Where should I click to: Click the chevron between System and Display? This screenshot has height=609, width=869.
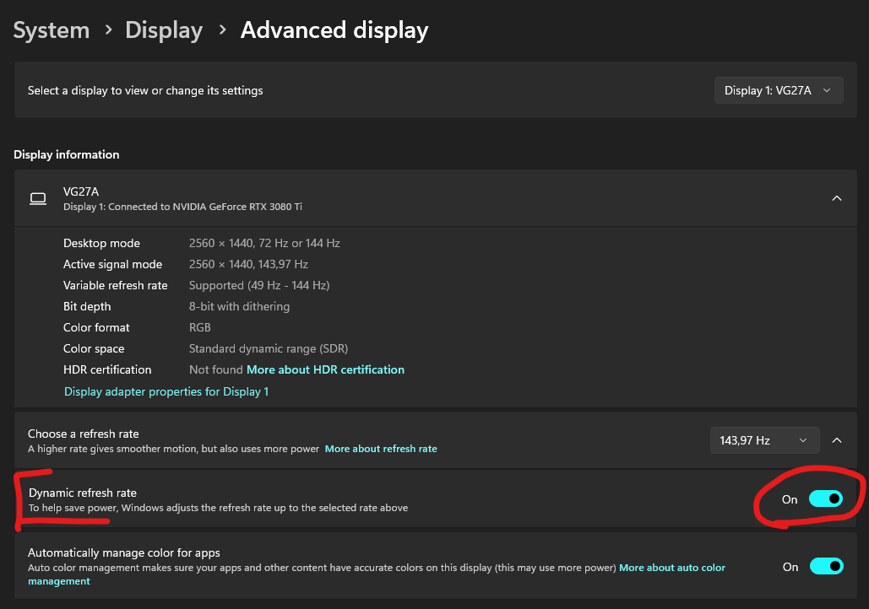coord(107,30)
